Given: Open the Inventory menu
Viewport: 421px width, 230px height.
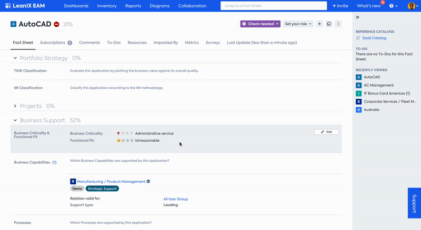Looking at the screenshot, I should point(107,6).
